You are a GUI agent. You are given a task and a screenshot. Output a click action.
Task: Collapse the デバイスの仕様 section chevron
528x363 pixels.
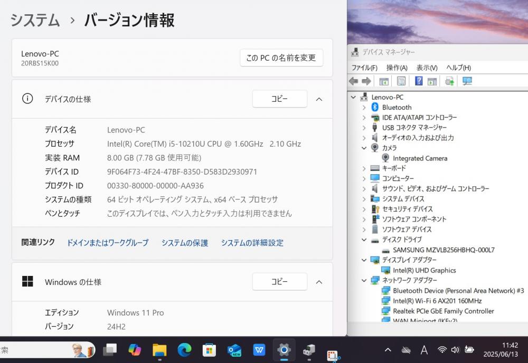(319, 99)
